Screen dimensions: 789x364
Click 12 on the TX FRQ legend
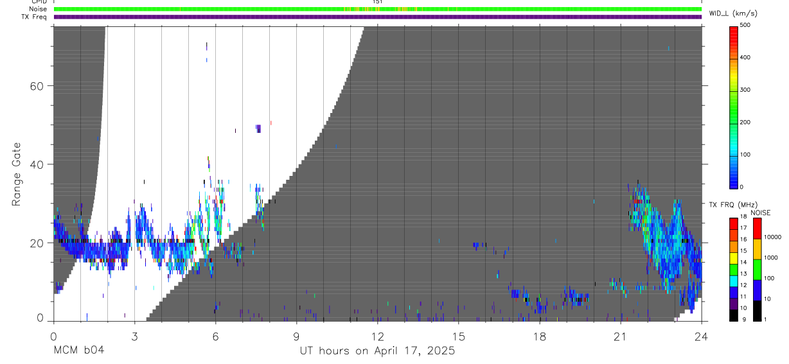point(743,285)
